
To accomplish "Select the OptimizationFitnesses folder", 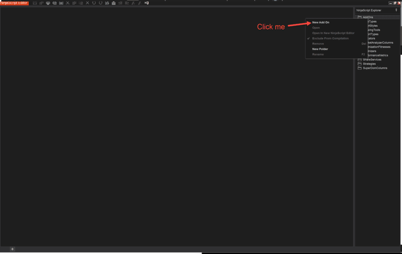I will (379, 47).
